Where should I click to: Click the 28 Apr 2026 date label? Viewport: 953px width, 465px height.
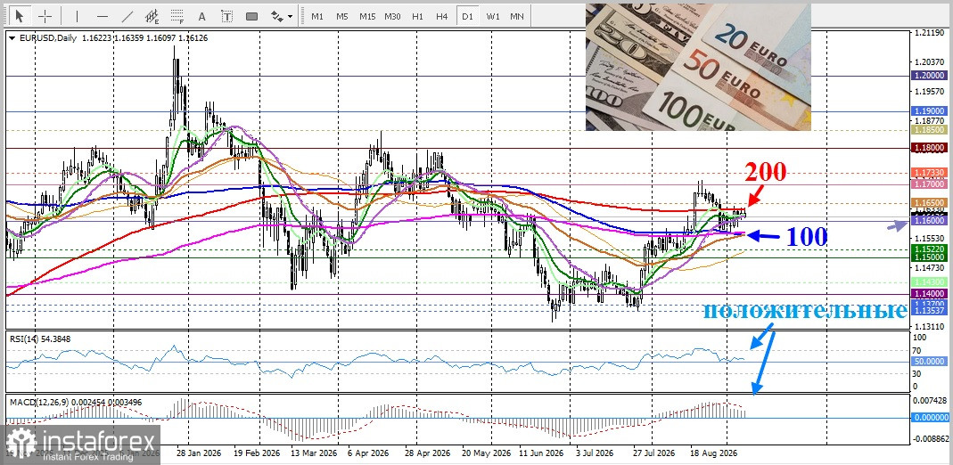(x=427, y=453)
